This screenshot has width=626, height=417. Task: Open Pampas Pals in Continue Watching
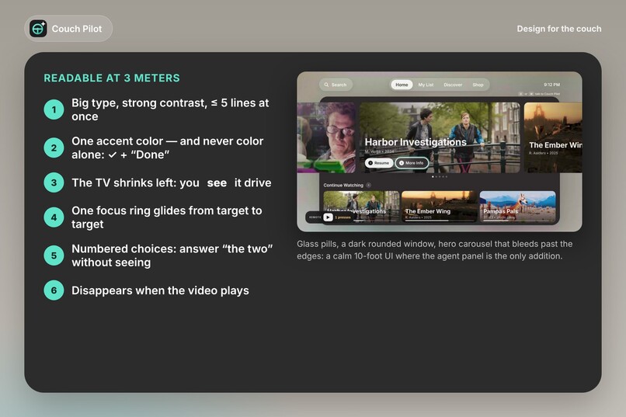point(517,207)
